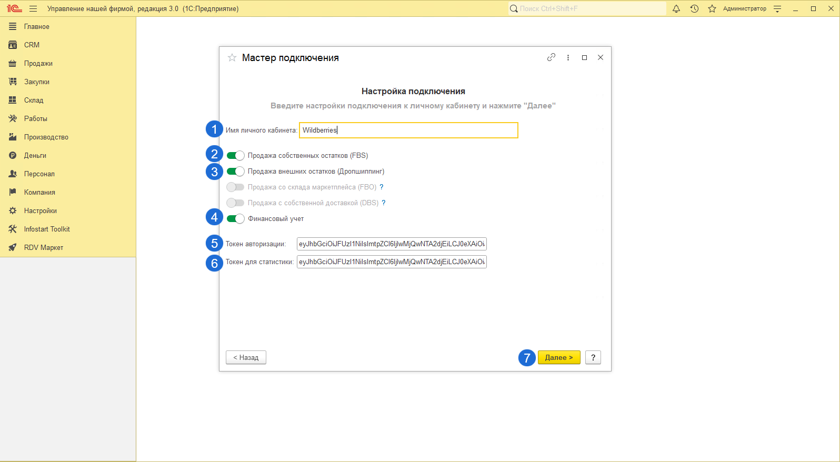840x462 pixels.
Task: Minimize the 1C application window
Action: coord(795,9)
